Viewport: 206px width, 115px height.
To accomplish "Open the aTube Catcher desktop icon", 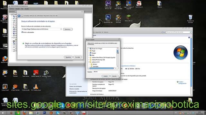I will coord(15,87).
